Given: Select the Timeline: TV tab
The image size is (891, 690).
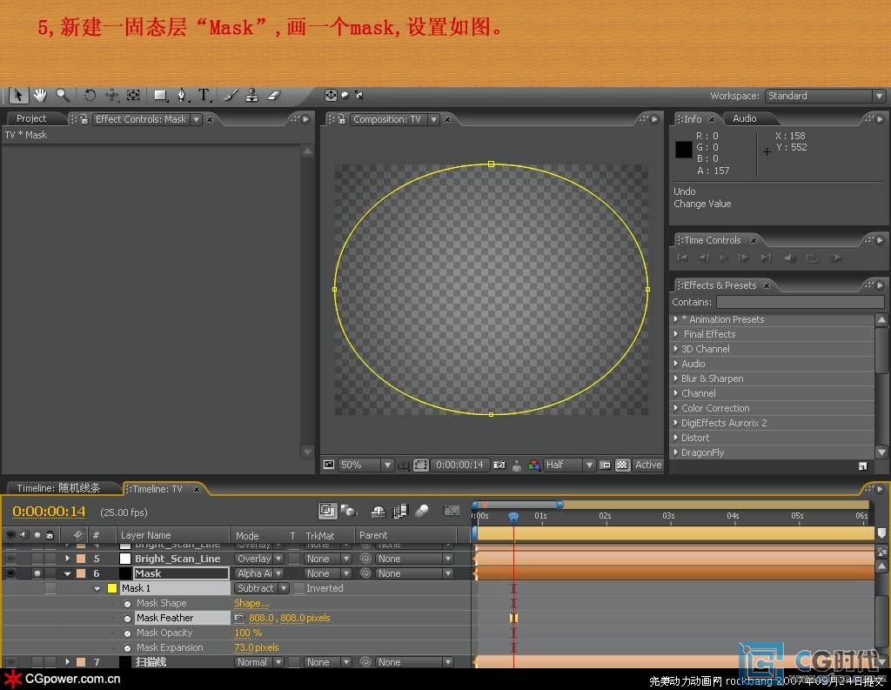Looking at the screenshot, I should [x=157, y=489].
